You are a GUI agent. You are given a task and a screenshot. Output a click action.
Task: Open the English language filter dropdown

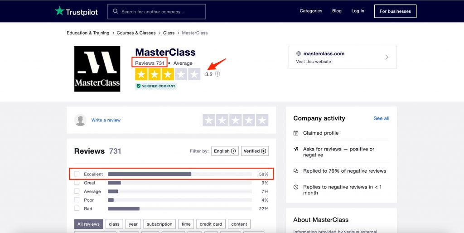[225, 151]
